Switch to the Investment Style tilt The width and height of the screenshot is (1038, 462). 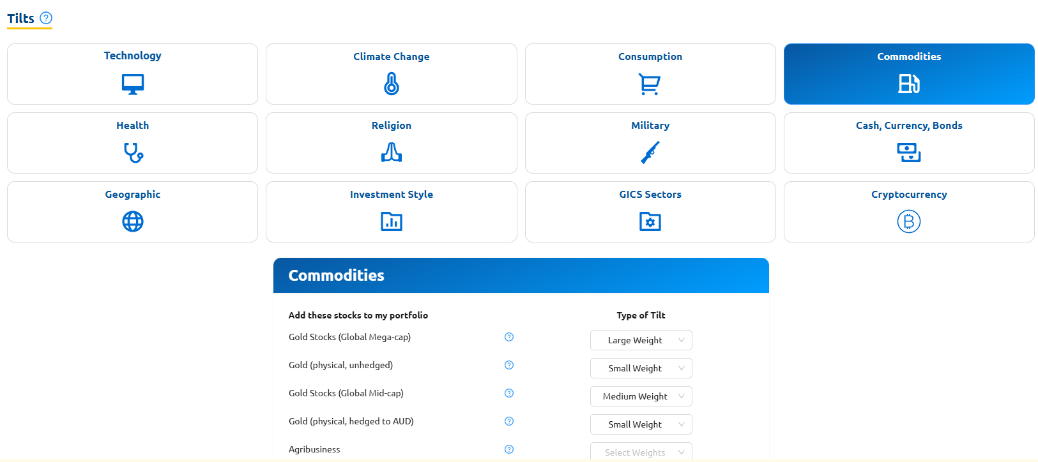coord(392,211)
